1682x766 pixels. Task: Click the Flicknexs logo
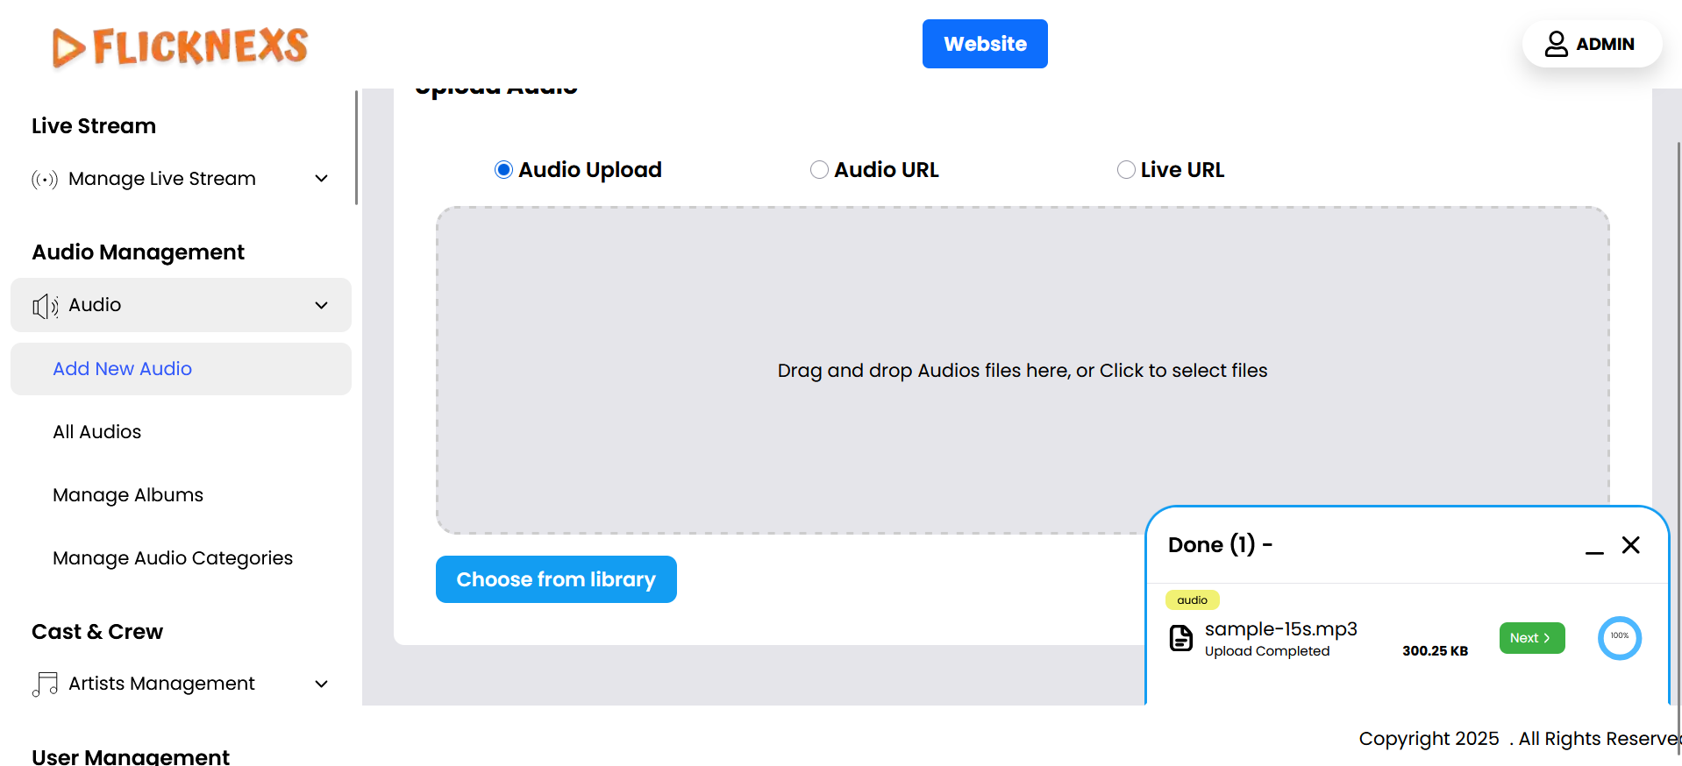(180, 46)
